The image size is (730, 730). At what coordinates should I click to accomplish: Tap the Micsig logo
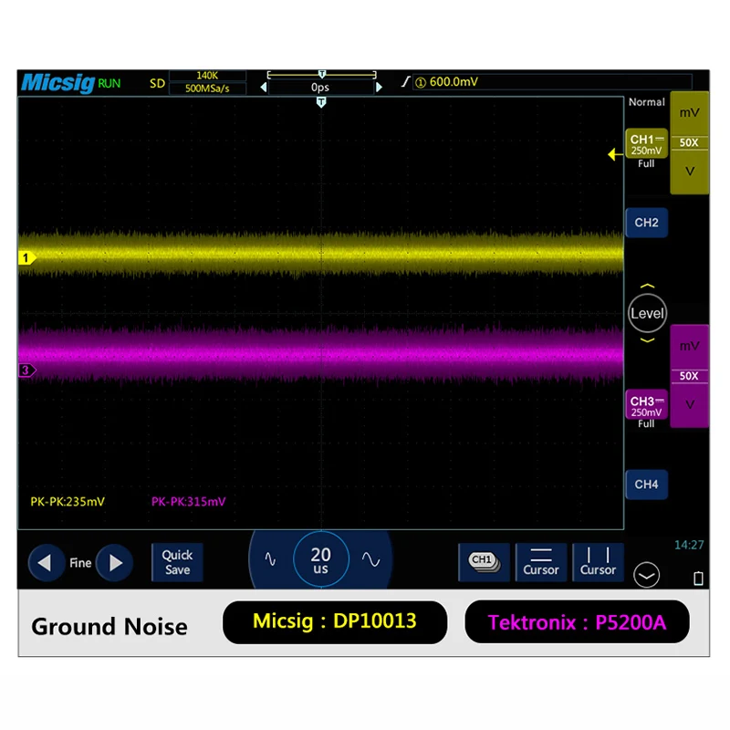tap(57, 83)
